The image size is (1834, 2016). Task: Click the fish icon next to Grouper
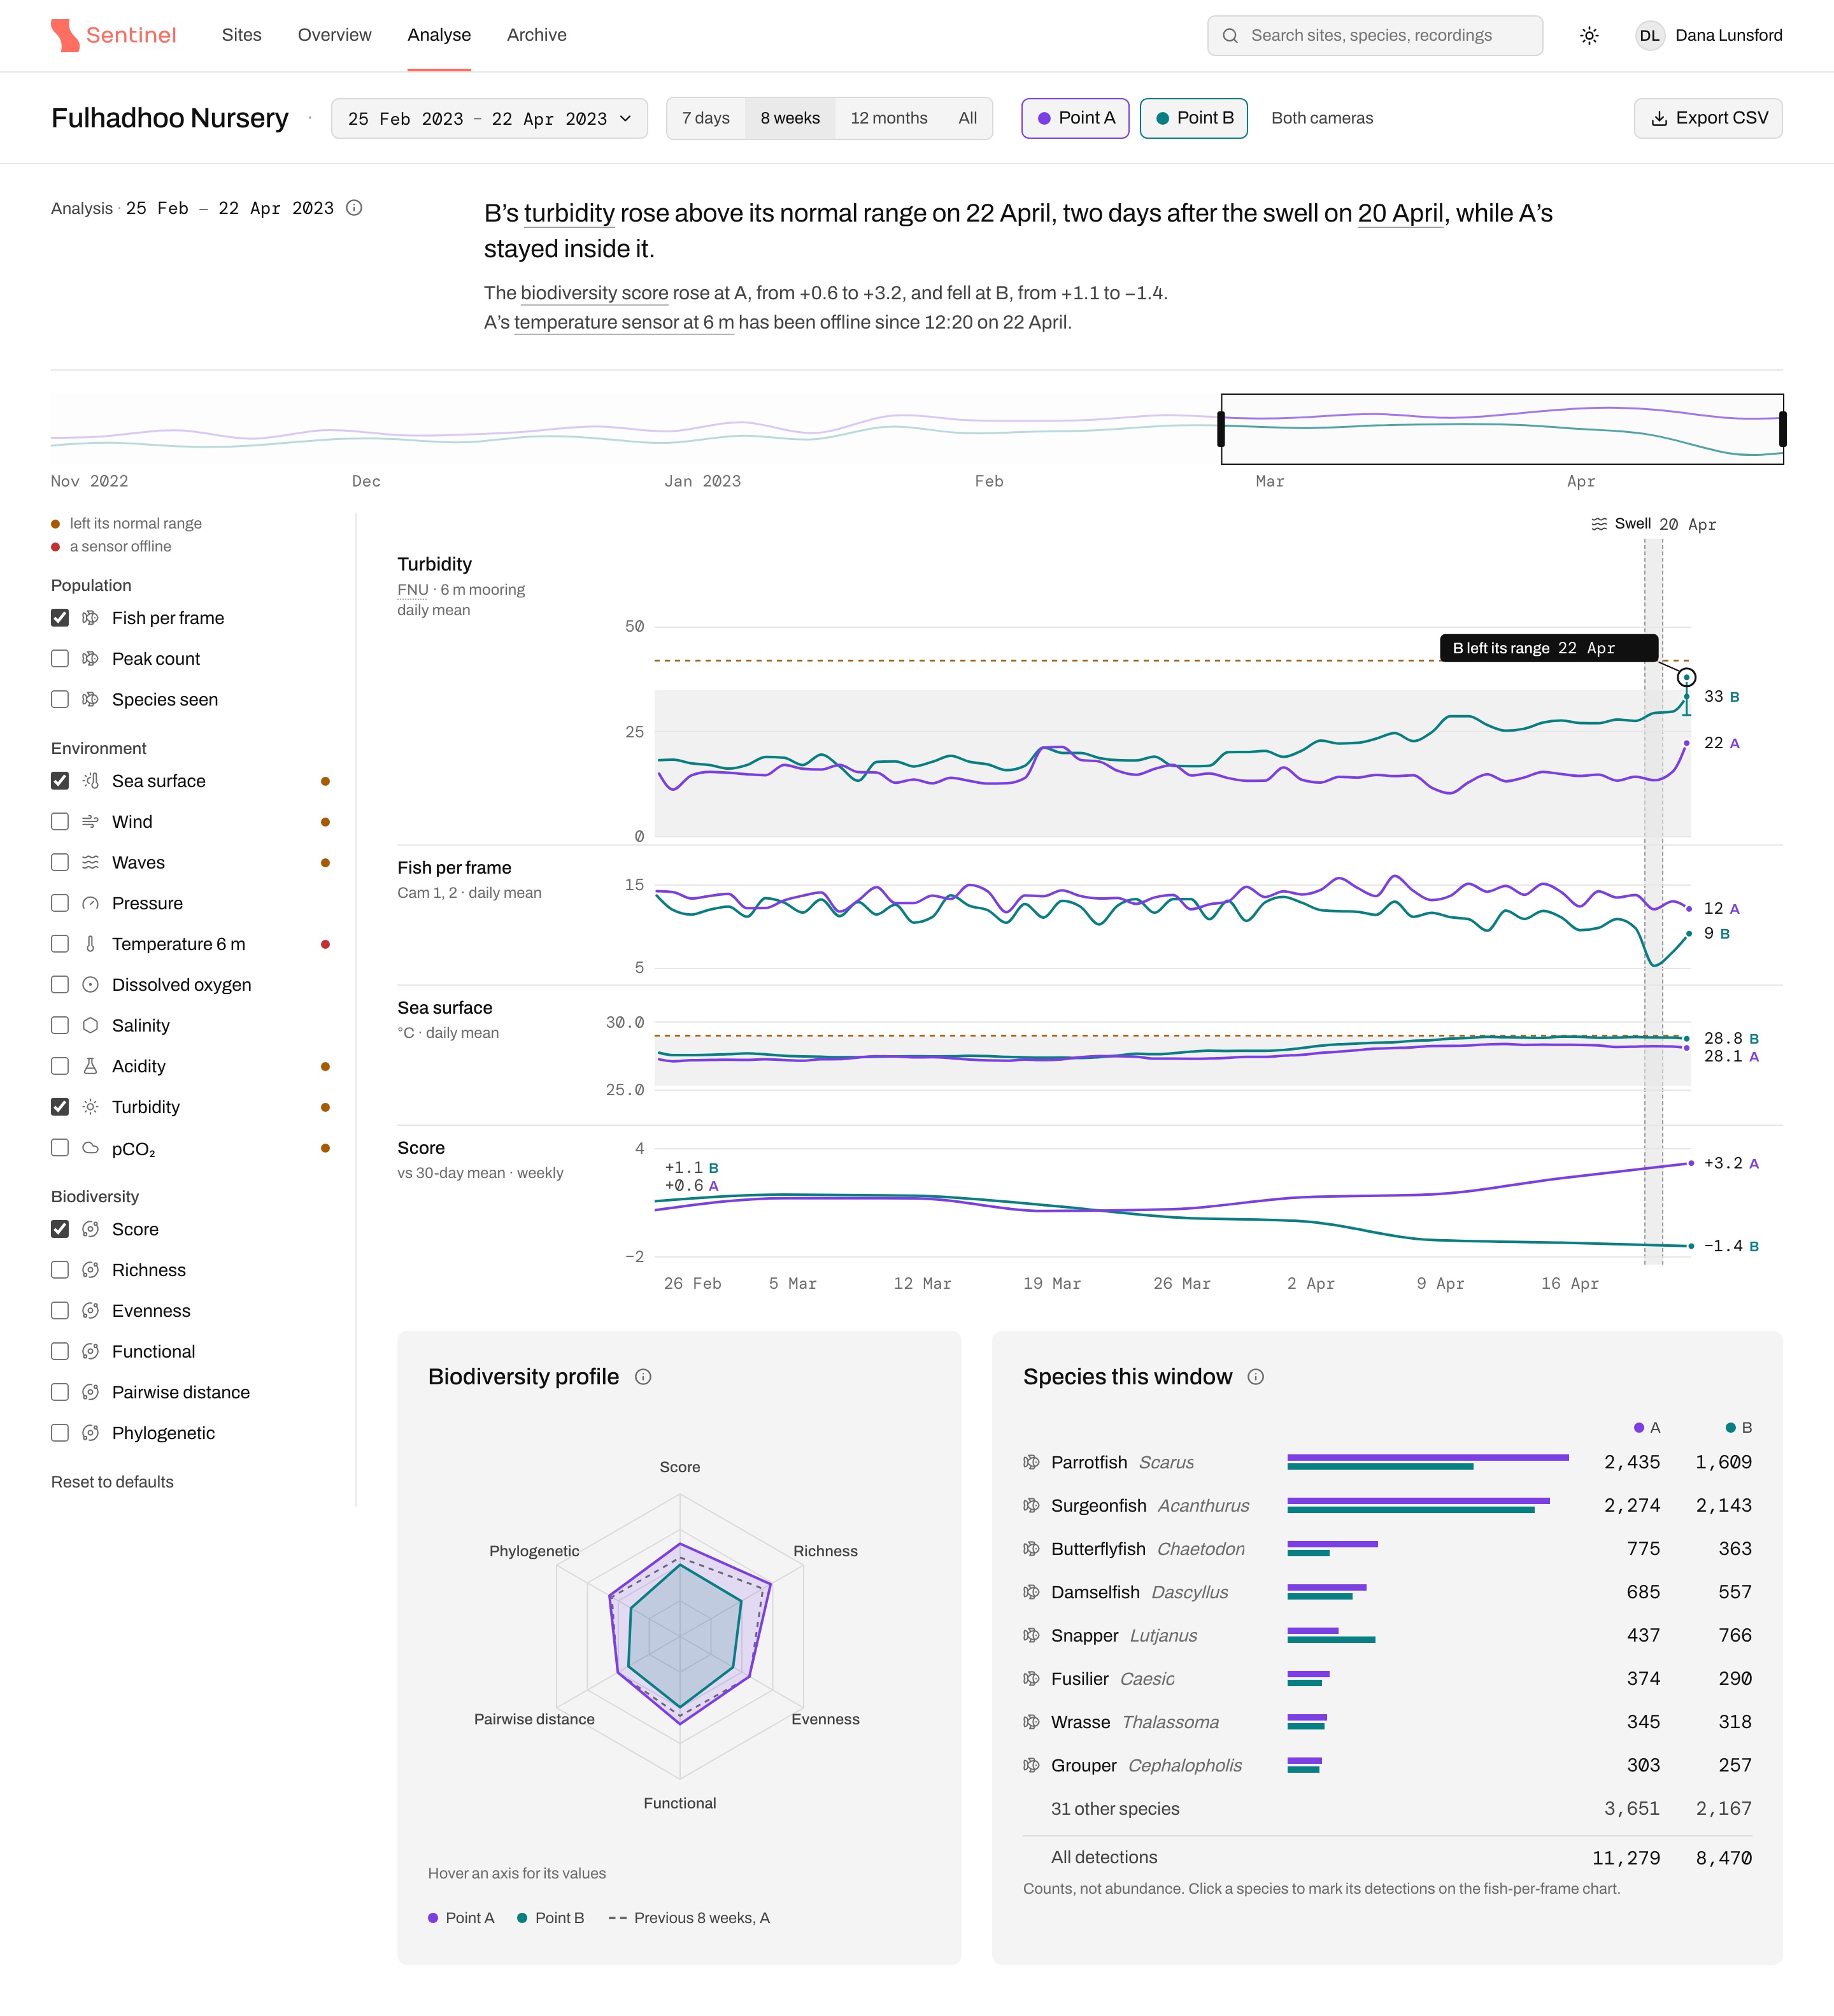1031,1766
